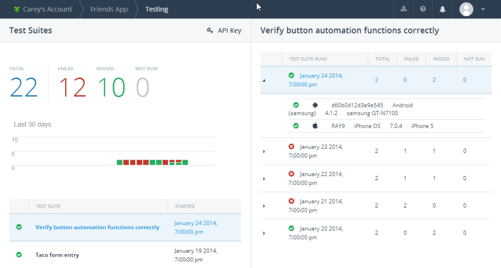Go to Carey's Account breadcrumb

pos(42,9)
